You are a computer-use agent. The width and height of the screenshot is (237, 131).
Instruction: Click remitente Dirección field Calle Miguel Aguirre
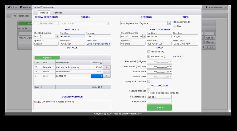(98, 44)
